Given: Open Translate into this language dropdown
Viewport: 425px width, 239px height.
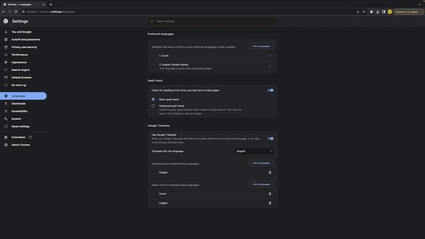Looking at the screenshot, I should pyautogui.click(x=254, y=151).
